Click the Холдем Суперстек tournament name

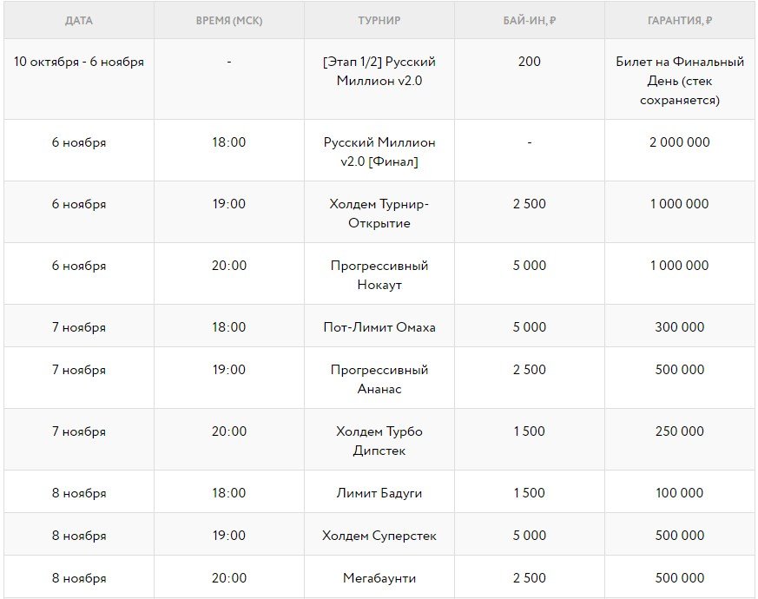(x=379, y=536)
